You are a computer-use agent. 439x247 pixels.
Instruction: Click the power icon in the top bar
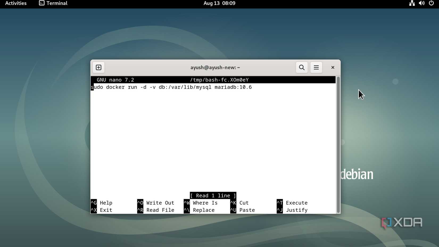coord(431,3)
